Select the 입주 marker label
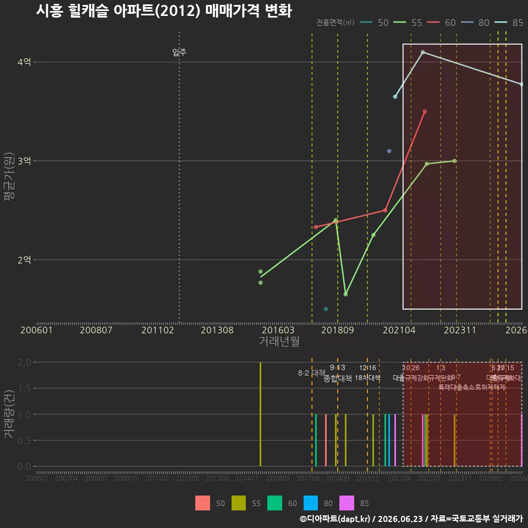The image size is (528, 528). [179, 52]
